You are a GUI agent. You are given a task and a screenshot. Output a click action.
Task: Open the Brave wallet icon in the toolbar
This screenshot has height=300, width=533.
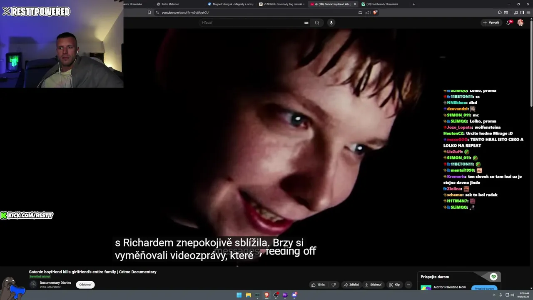click(506, 12)
